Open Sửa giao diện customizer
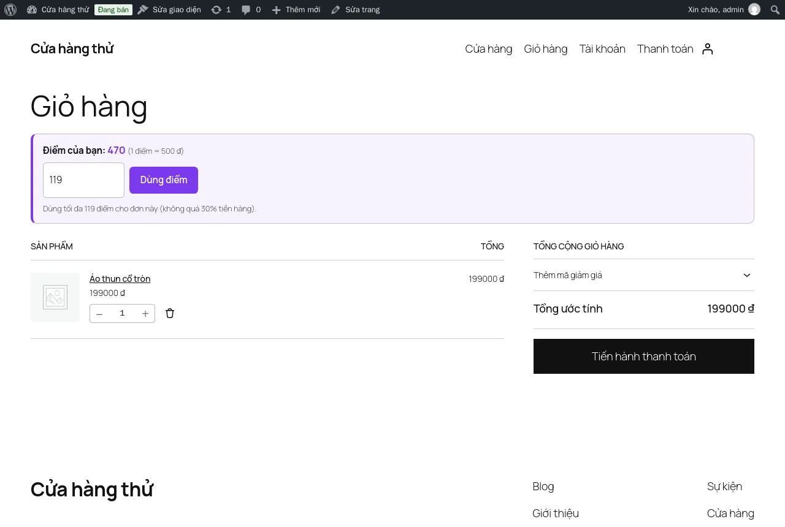The image size is (785, 527). click(x=169, y=10)
